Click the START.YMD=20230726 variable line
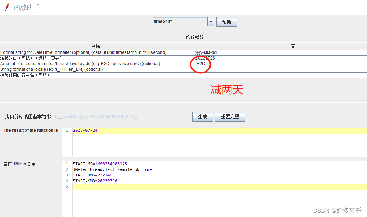 click(95, 181)
